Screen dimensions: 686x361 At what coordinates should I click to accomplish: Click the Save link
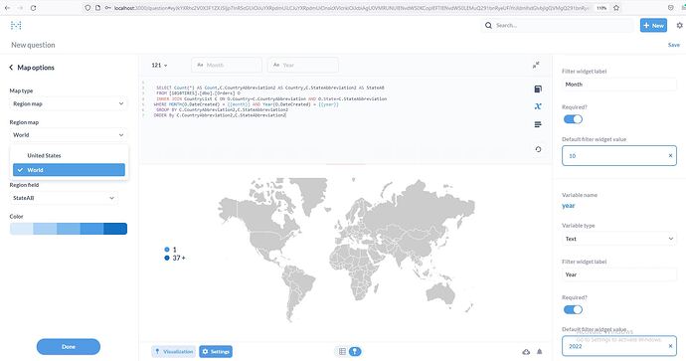674,45
